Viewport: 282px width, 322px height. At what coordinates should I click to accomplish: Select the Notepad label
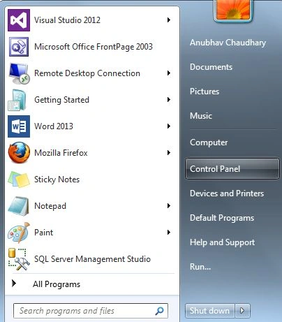click(x=50, y=206)
